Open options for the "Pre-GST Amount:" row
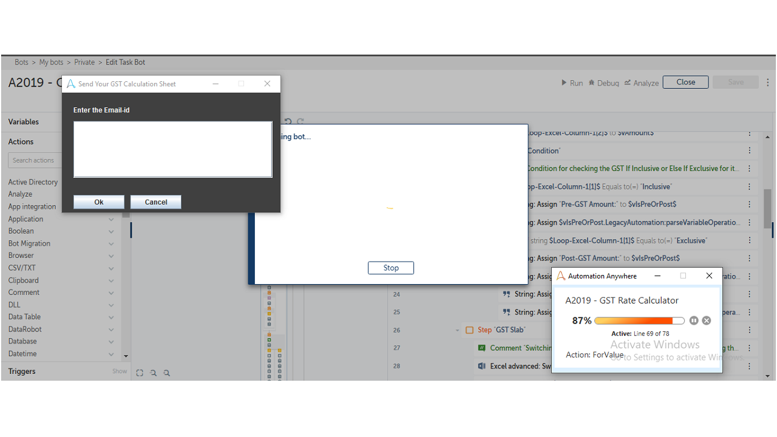 pyautogui.click(x=750, y=204)
